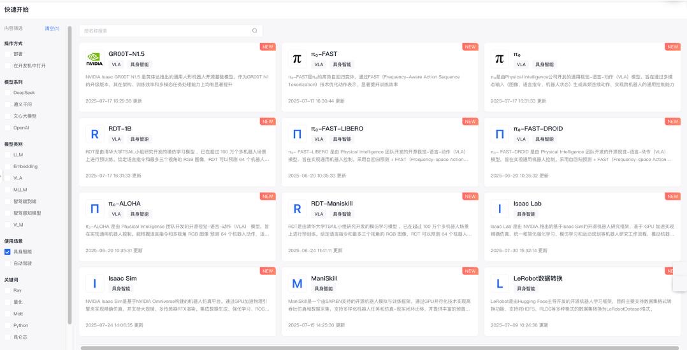Click the horizontal scrollbar at bottom
The width and height of the screenshot is (687, 350).
pos(379,348)
